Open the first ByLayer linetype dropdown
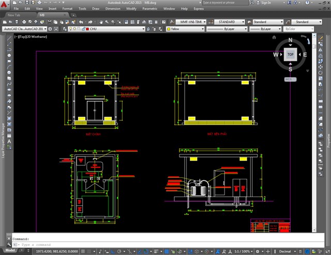This screenshot has width=331, height=255. click(x=227, y=29)
